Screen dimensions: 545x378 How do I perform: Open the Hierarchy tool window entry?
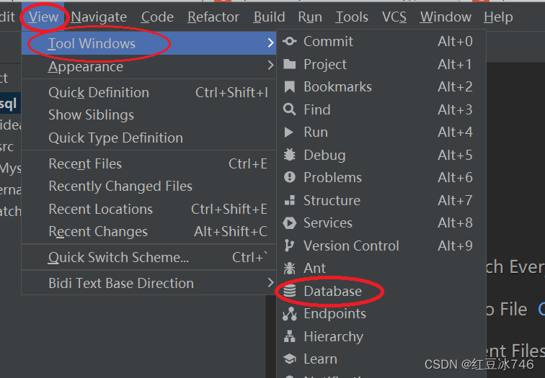[381, 336]
